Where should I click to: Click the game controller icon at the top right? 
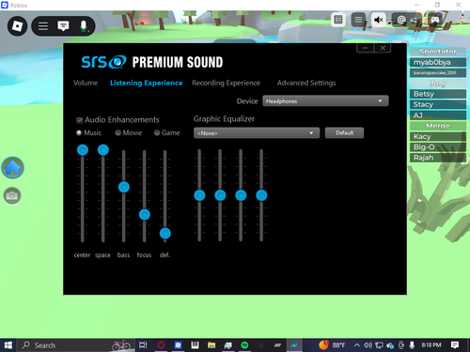pos(435,20)
